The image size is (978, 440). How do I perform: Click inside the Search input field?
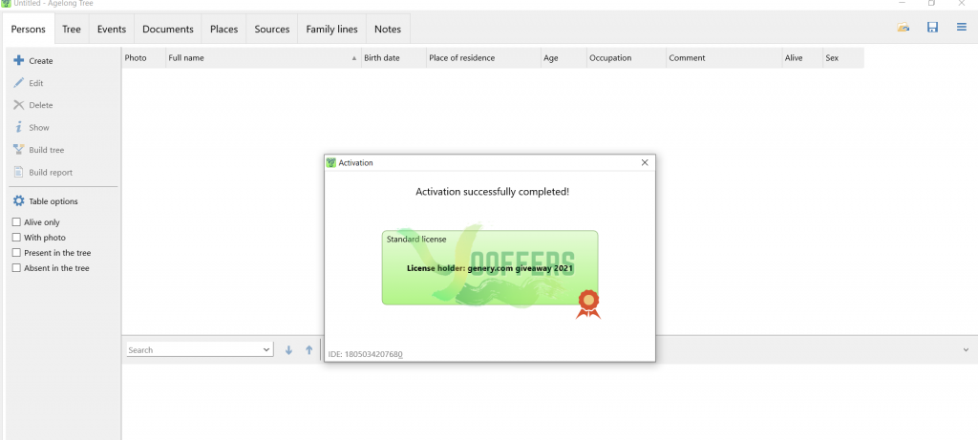point(194,350)
